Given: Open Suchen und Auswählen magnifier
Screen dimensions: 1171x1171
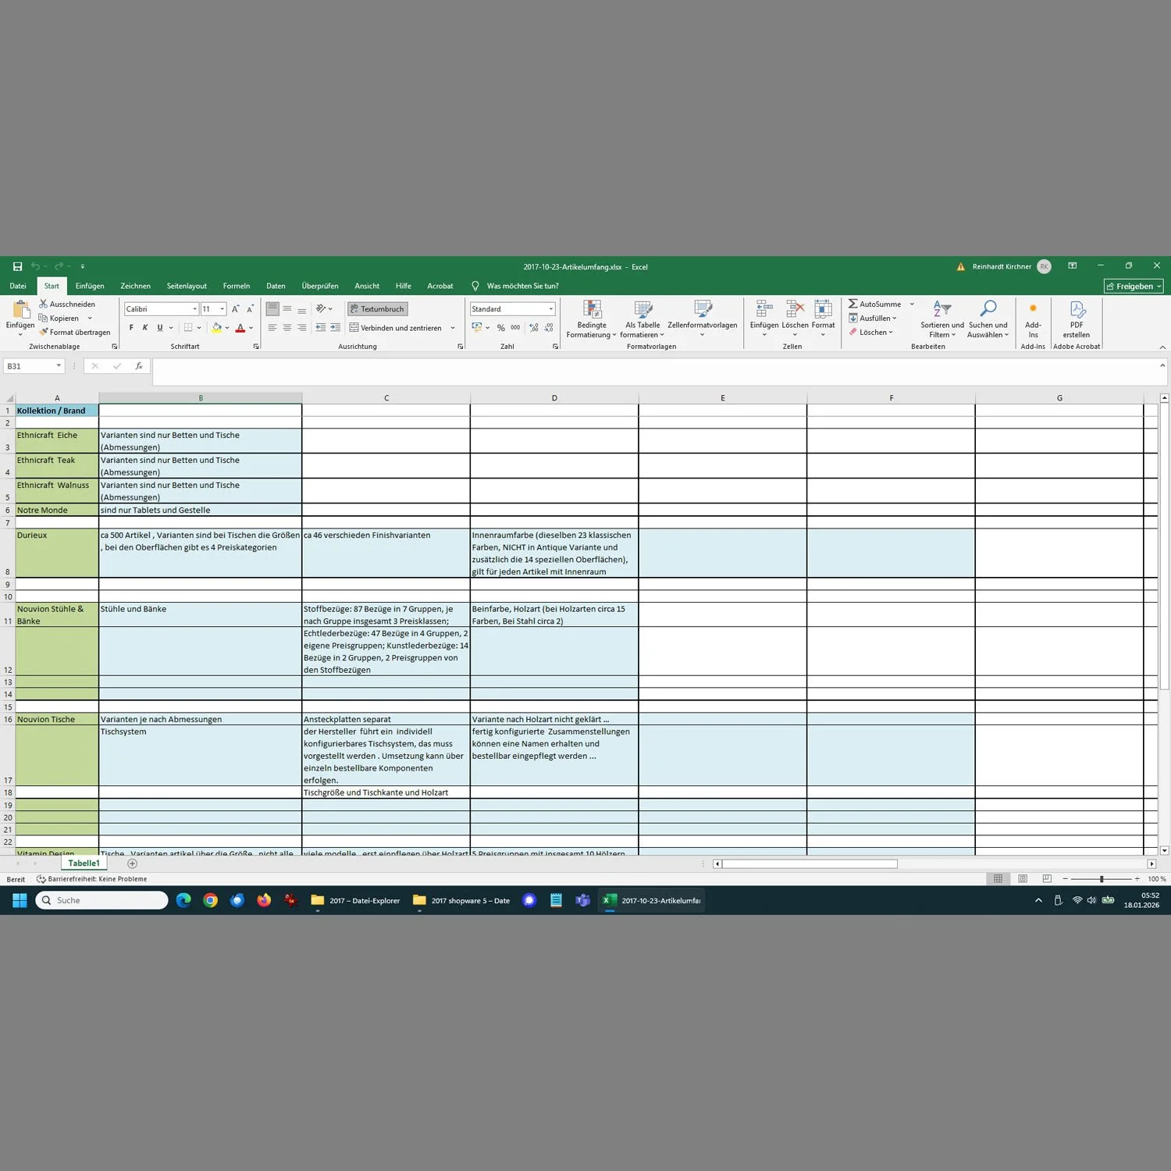Looking at the screenshot, I should pyautogui.click(x=988, y=319).
